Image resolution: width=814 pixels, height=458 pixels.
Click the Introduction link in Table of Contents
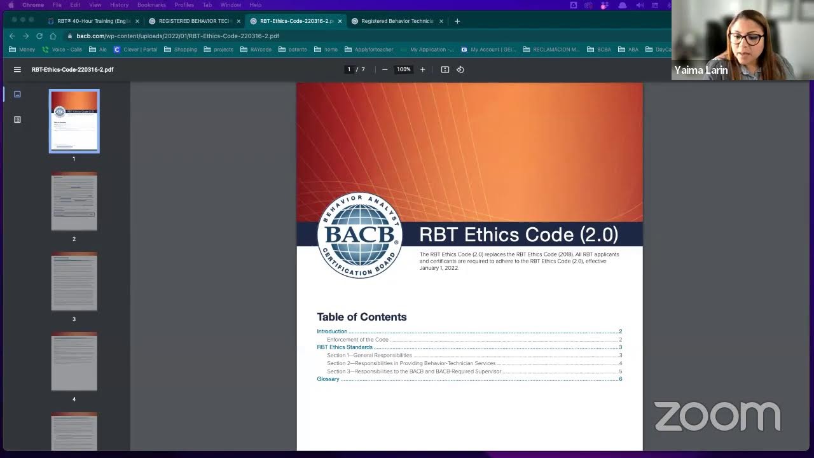click(332, 331)
